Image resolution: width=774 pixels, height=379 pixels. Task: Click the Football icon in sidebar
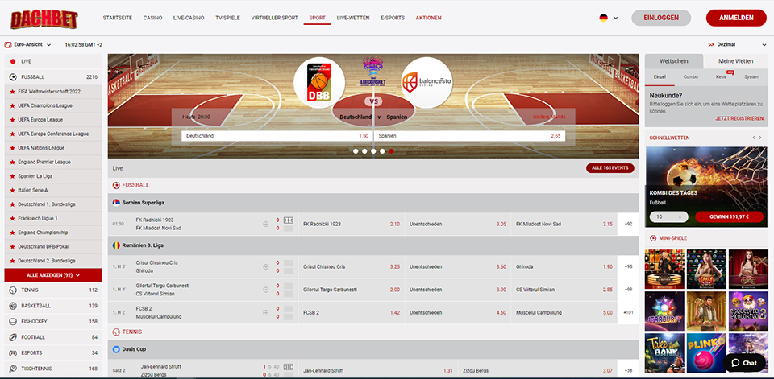[13, 337]
